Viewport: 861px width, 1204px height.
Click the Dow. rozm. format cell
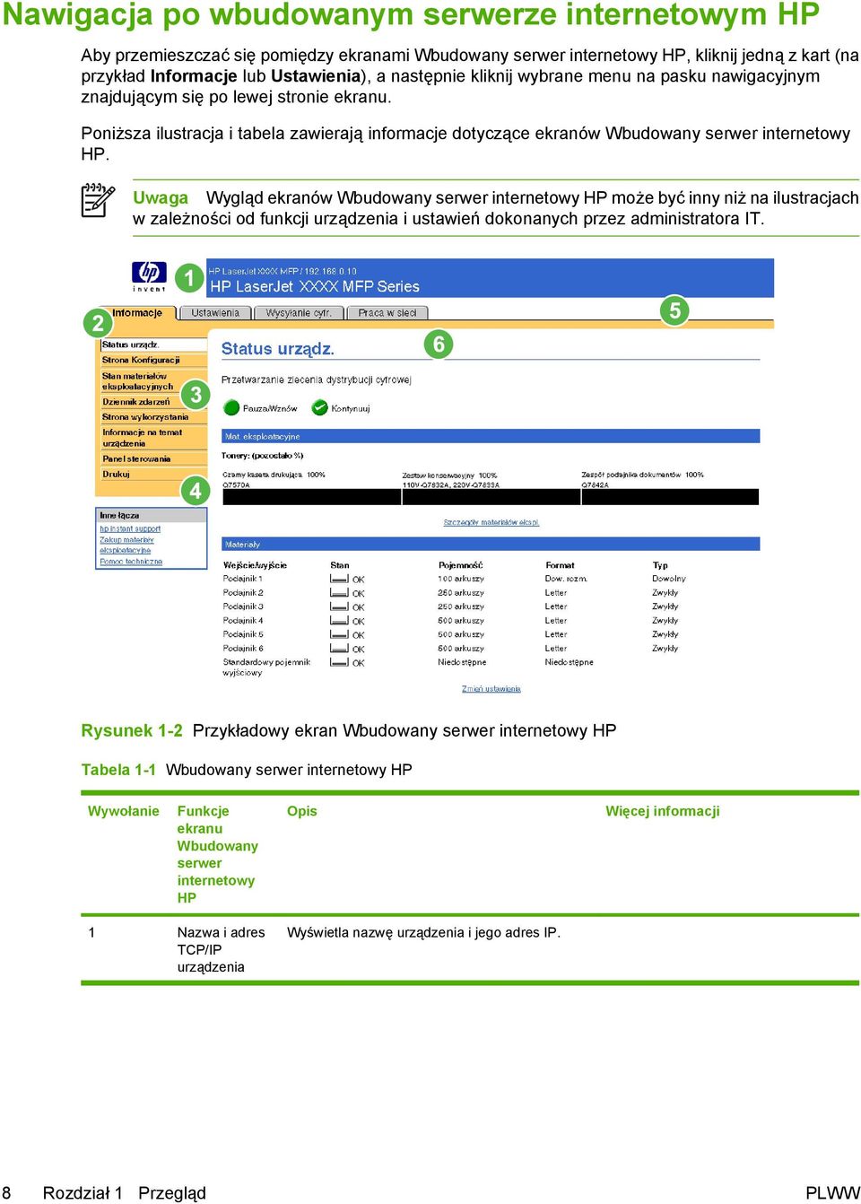566,579
